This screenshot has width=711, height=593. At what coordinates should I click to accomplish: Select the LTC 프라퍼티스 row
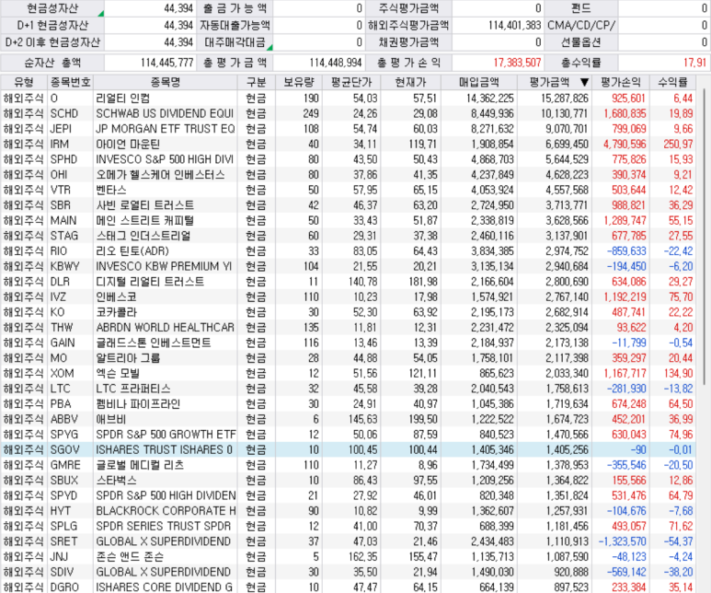[349, 389]
